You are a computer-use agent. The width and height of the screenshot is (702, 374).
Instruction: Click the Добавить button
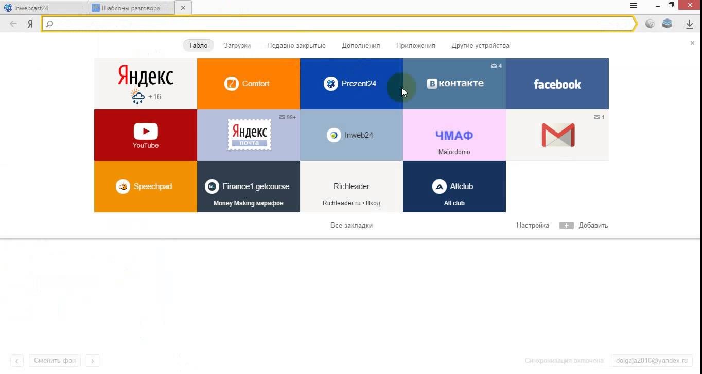click(x=593, y=225)
